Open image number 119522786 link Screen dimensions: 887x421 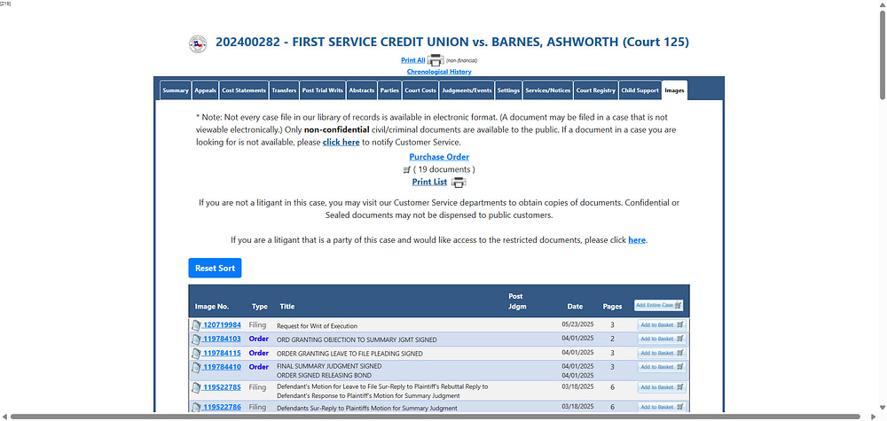(x=222, y=407)
